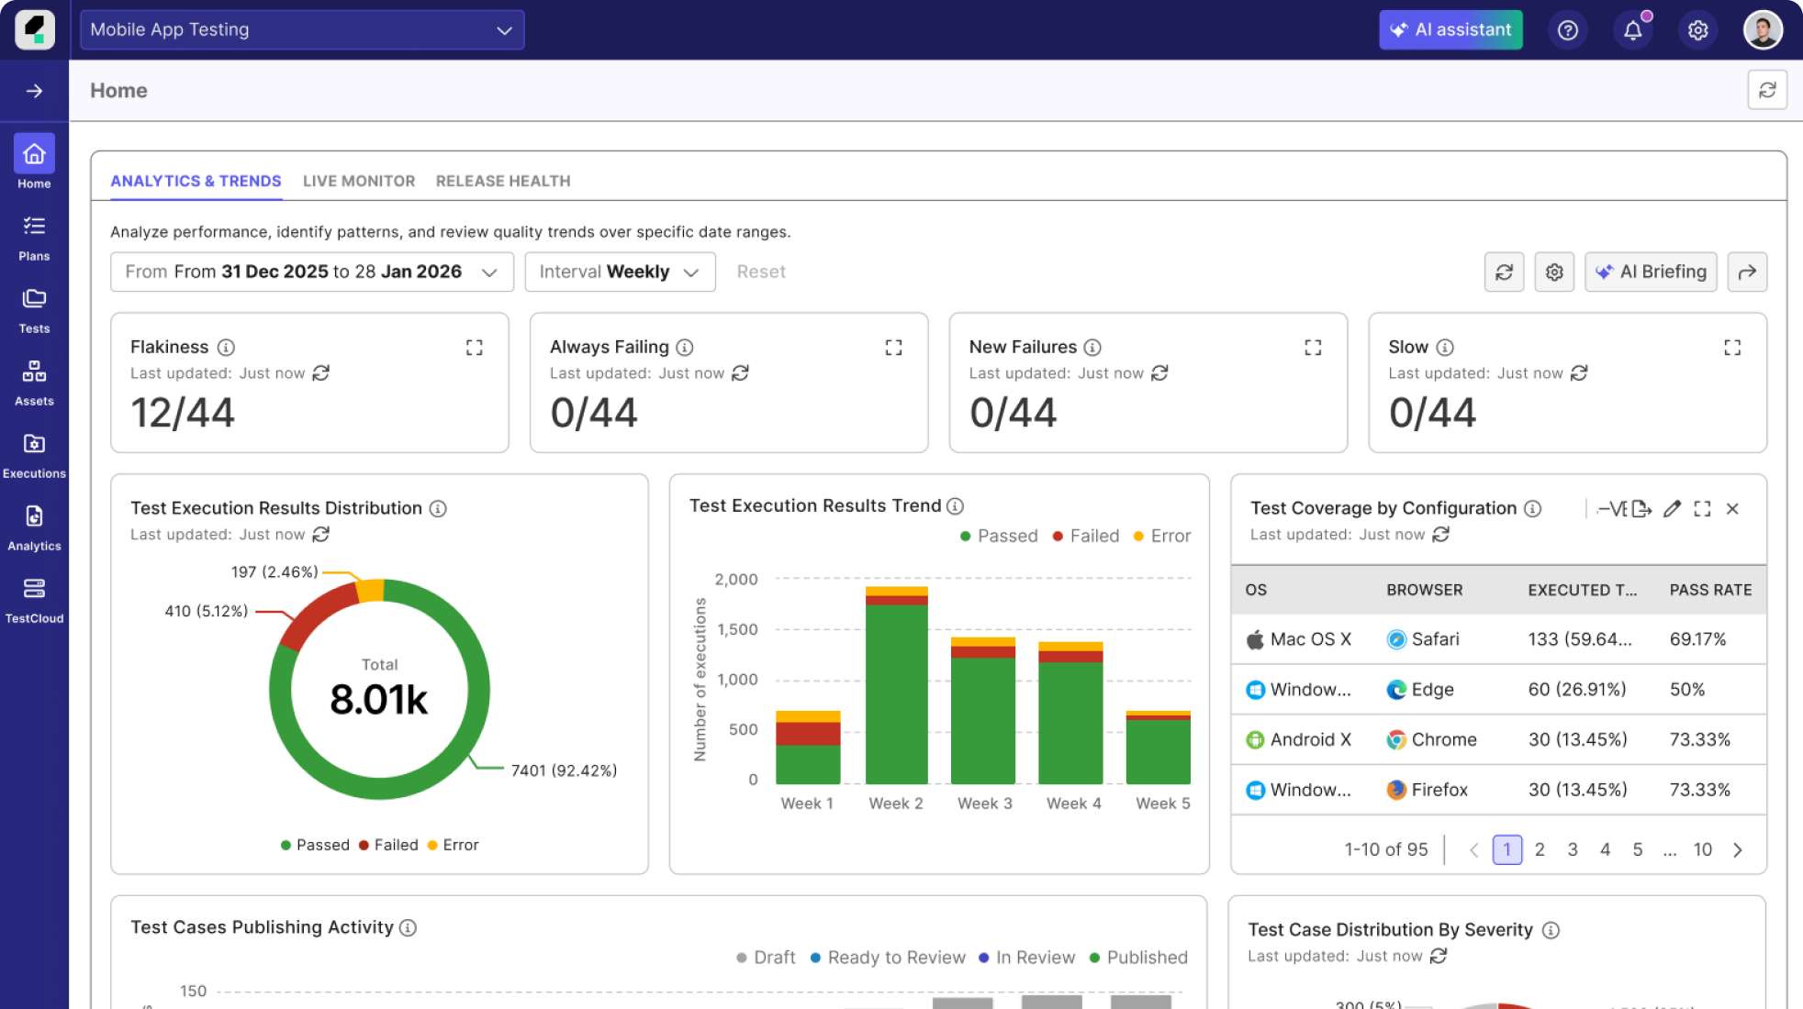Launch the AI Briefing

point(1651,272)
